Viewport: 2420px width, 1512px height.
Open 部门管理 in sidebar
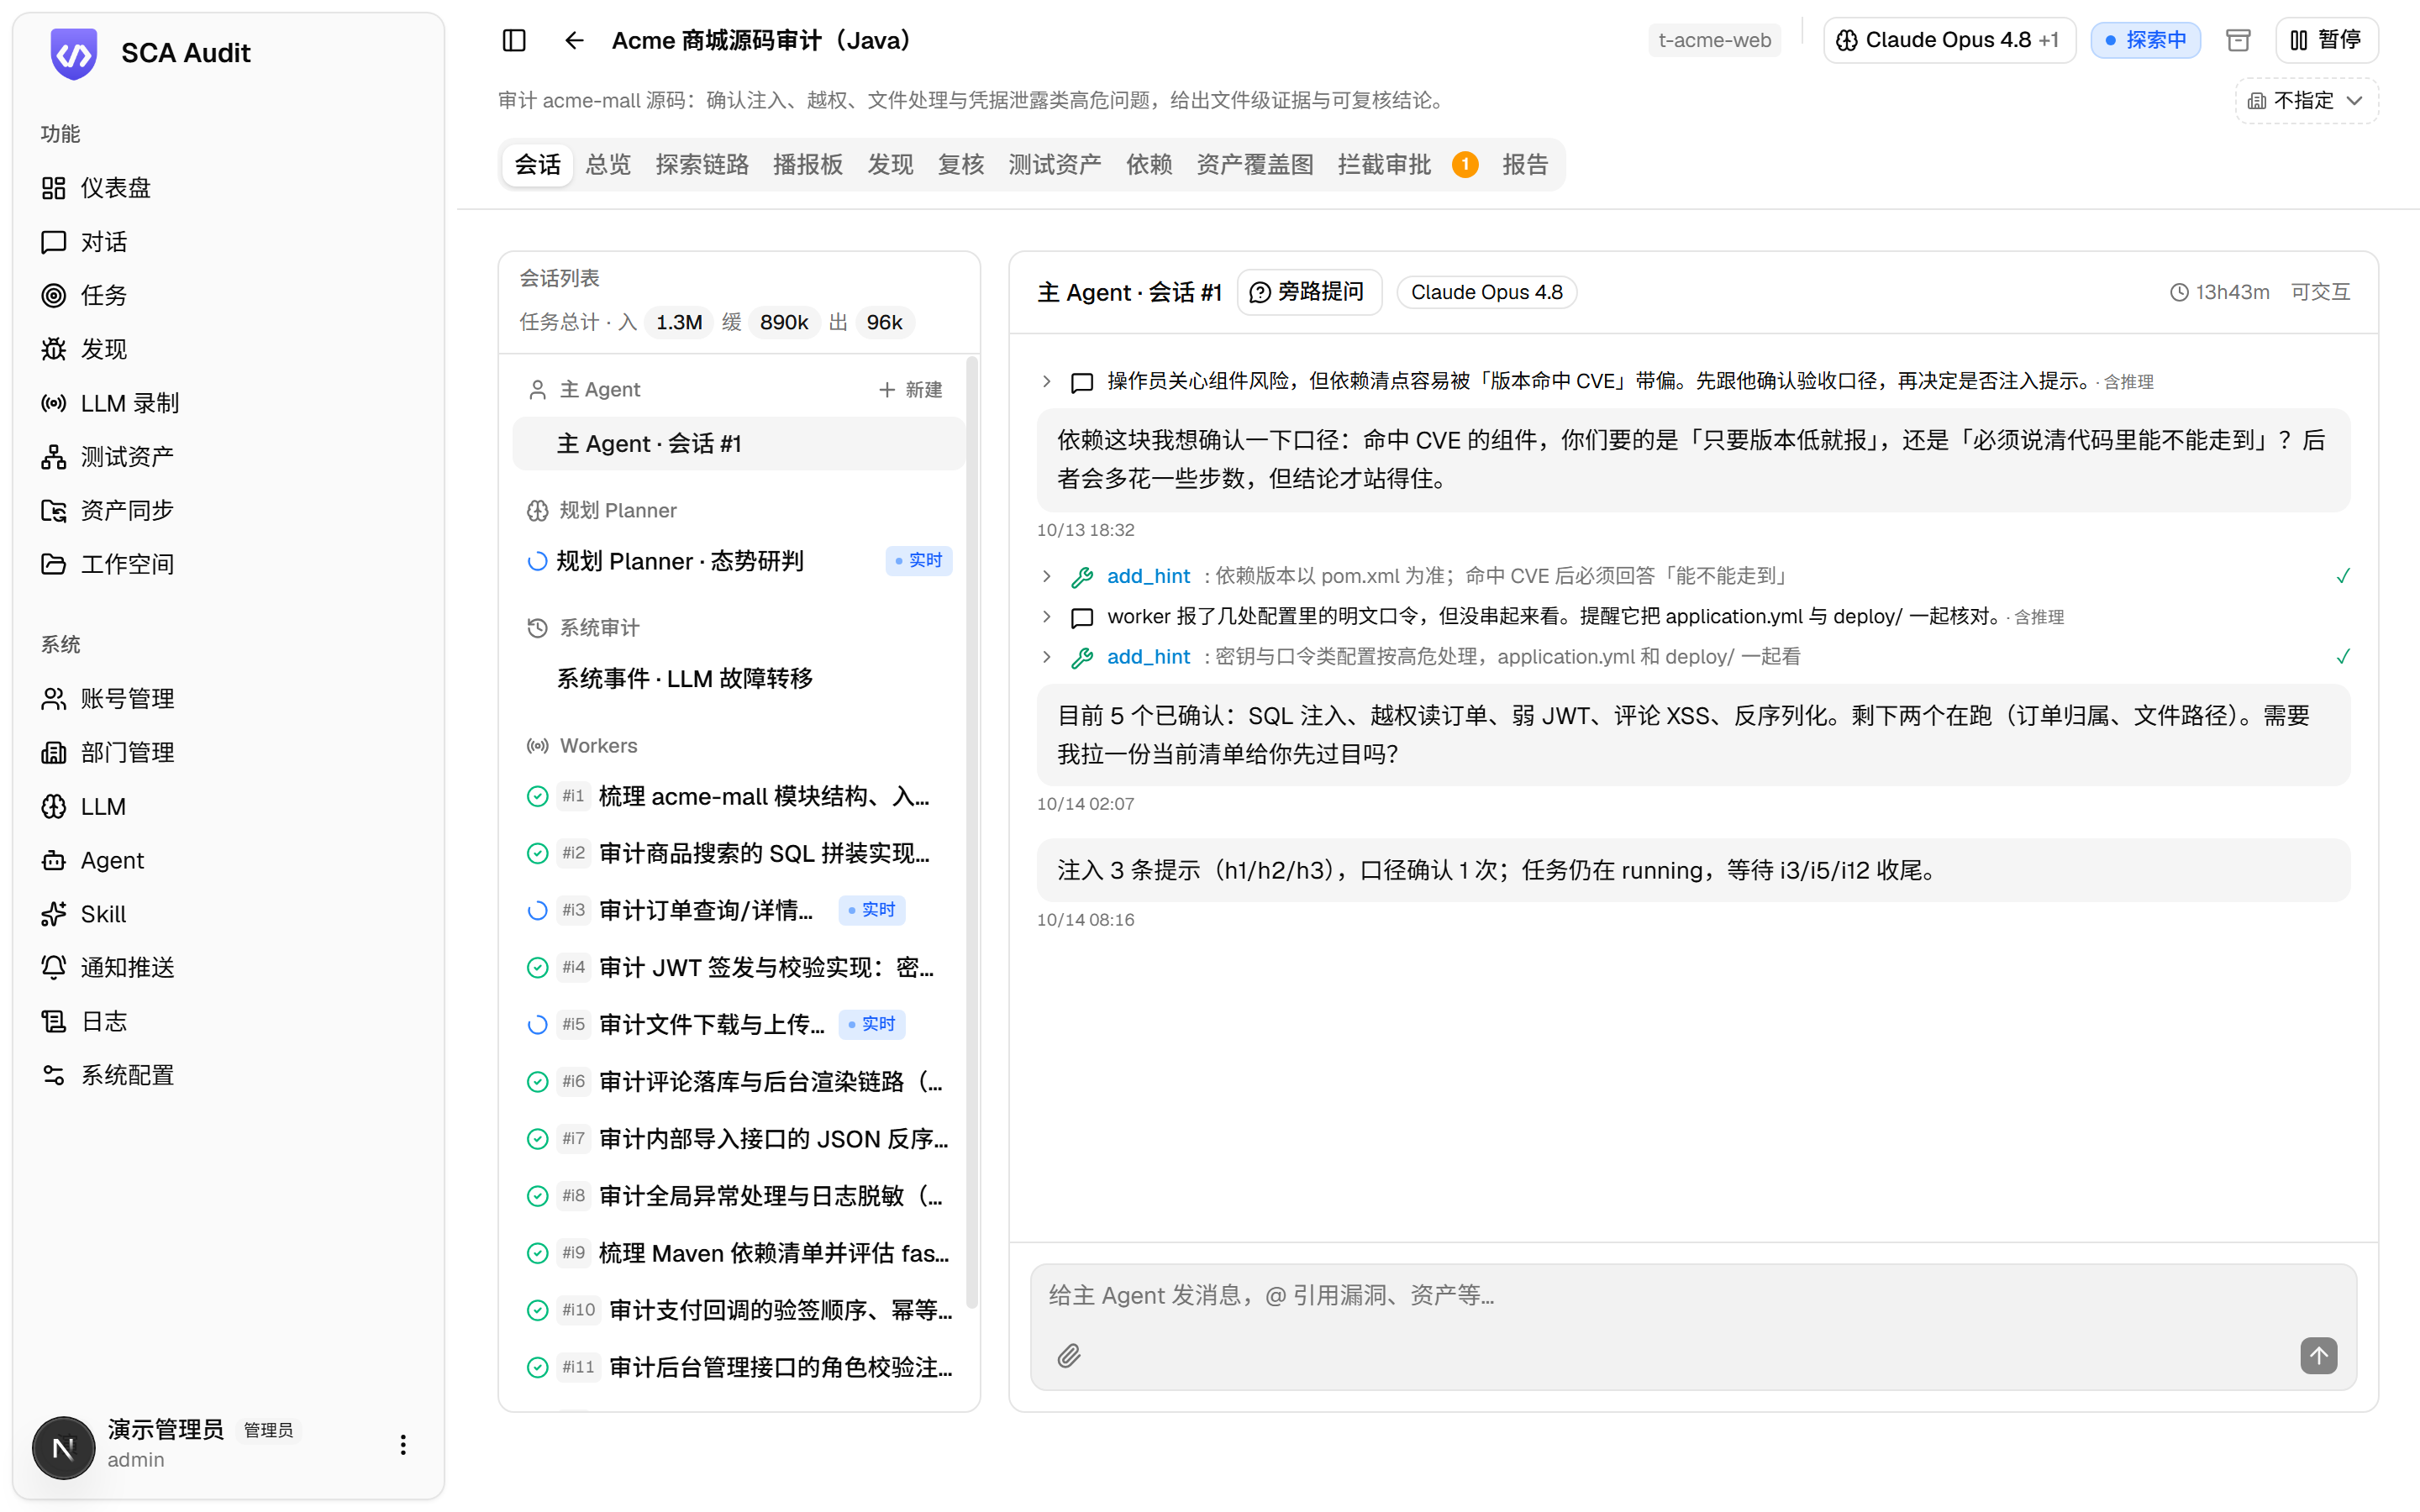(228, 752)
